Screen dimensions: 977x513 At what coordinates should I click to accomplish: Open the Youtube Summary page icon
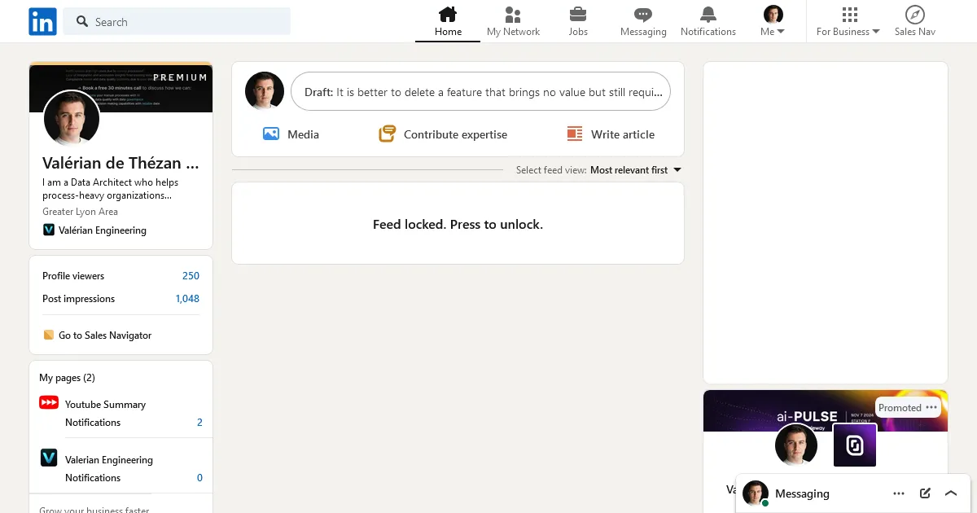[x=49, y=402]
